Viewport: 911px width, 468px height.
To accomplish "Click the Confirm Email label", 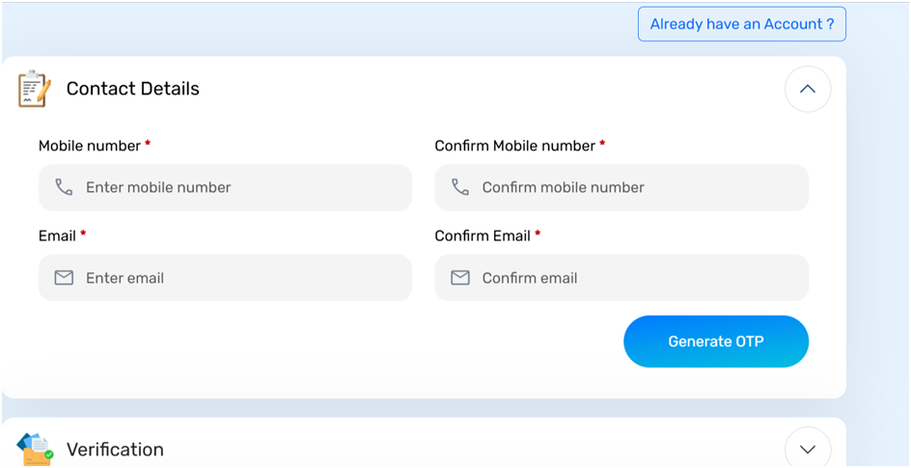I will (483, 235).
